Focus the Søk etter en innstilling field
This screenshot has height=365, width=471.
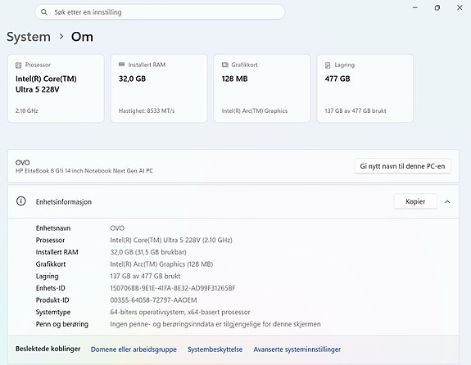pyautogui.click(x=160, y=12)
